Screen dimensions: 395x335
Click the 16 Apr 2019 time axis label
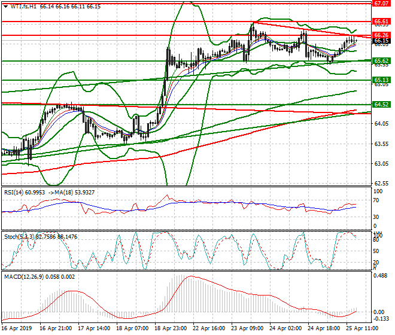pos(17,328)
